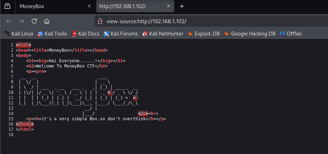Open the Kali Docs bookmark
This screenshot has height=154, width=328.
(x=86, y=34)
